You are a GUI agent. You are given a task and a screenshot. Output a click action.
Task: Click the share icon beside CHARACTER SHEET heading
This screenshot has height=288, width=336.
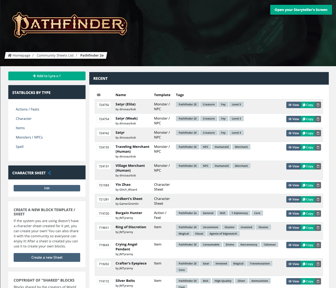49,173
